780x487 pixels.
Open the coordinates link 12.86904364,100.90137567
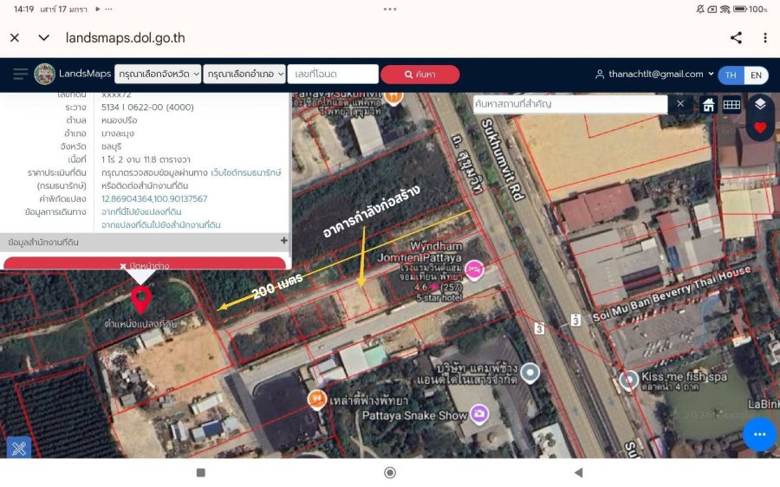154,198
